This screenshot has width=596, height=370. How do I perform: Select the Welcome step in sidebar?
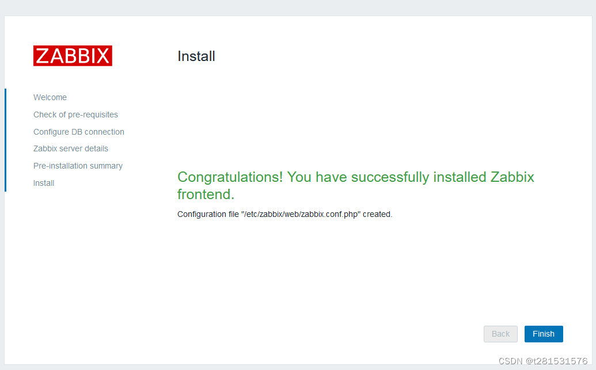(50, 97)
